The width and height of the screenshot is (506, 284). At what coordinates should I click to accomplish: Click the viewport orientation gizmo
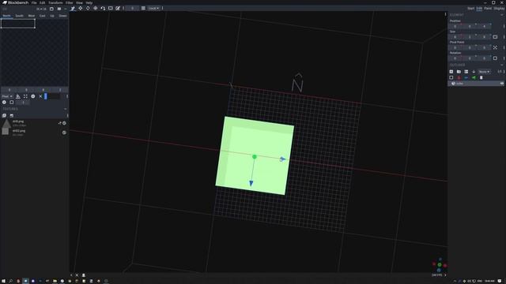click(440, 265)
